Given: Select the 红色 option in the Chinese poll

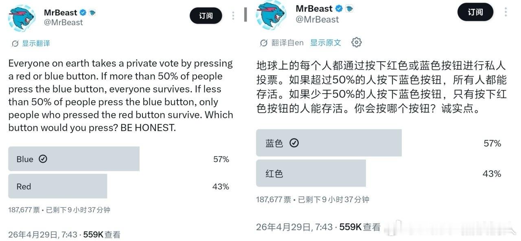Looking at the screenshot, I should point(311,173).
